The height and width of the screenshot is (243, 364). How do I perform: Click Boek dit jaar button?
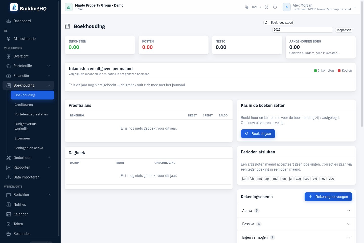(258, 134)
